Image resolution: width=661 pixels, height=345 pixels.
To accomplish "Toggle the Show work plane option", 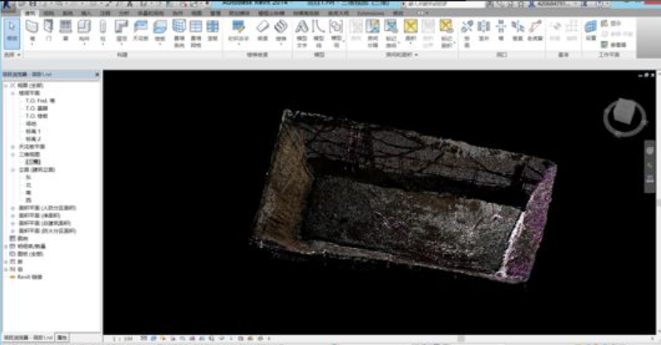I will [x=611, y=23].
